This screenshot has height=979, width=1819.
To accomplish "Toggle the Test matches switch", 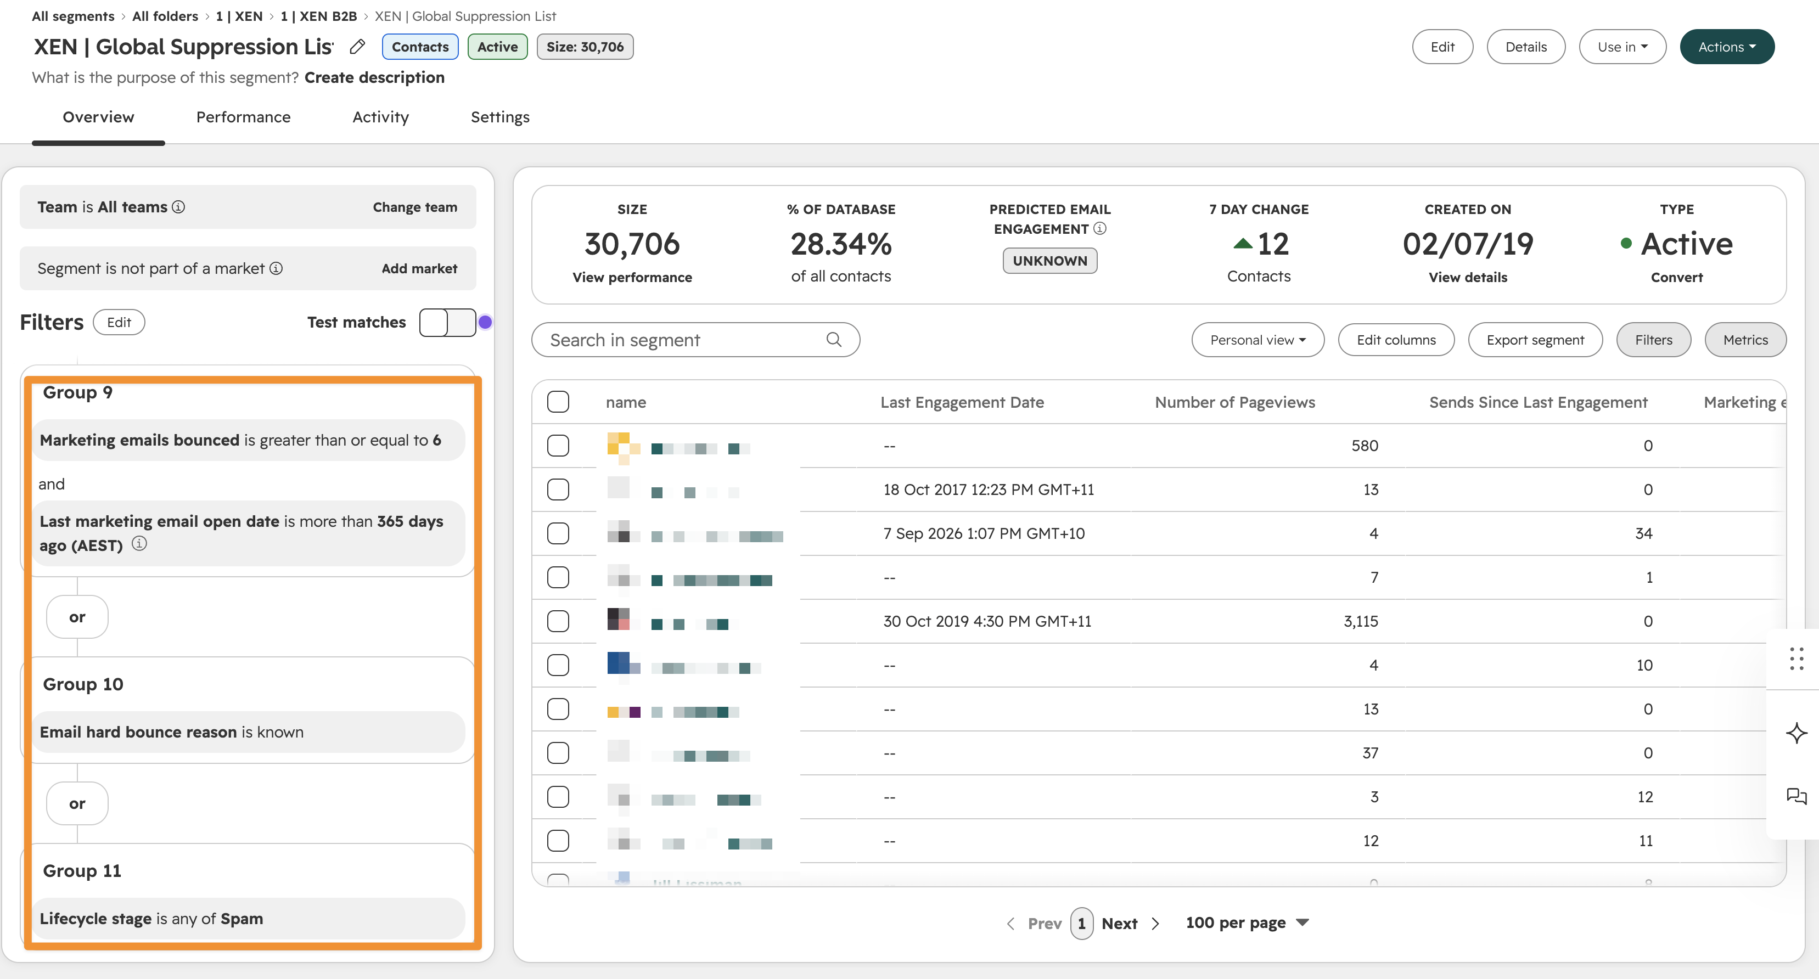I will (x=447, y=322).
